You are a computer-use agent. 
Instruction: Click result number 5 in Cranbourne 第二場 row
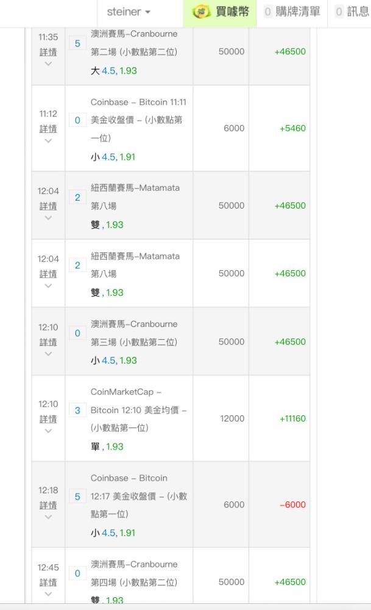(77, 43)
